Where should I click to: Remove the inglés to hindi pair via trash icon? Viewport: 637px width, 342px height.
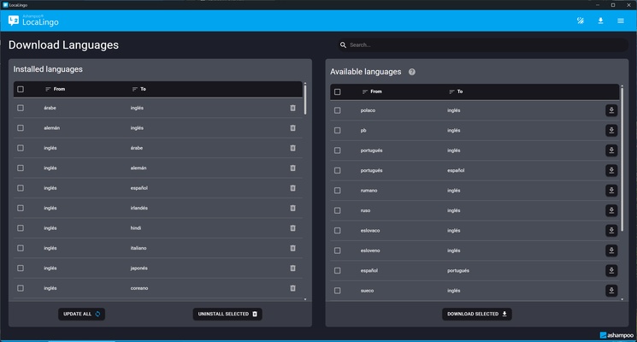pyautogui.click(x=292, y=228)
